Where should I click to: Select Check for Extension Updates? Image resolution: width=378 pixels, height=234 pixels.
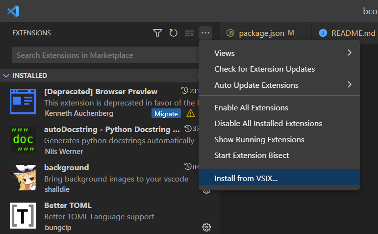(x=279, y=69)
